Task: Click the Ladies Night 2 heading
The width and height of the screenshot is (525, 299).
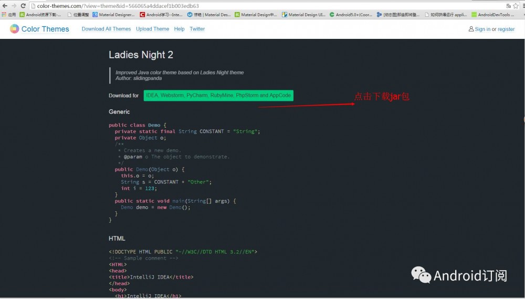Action: (x=141, y=55)
